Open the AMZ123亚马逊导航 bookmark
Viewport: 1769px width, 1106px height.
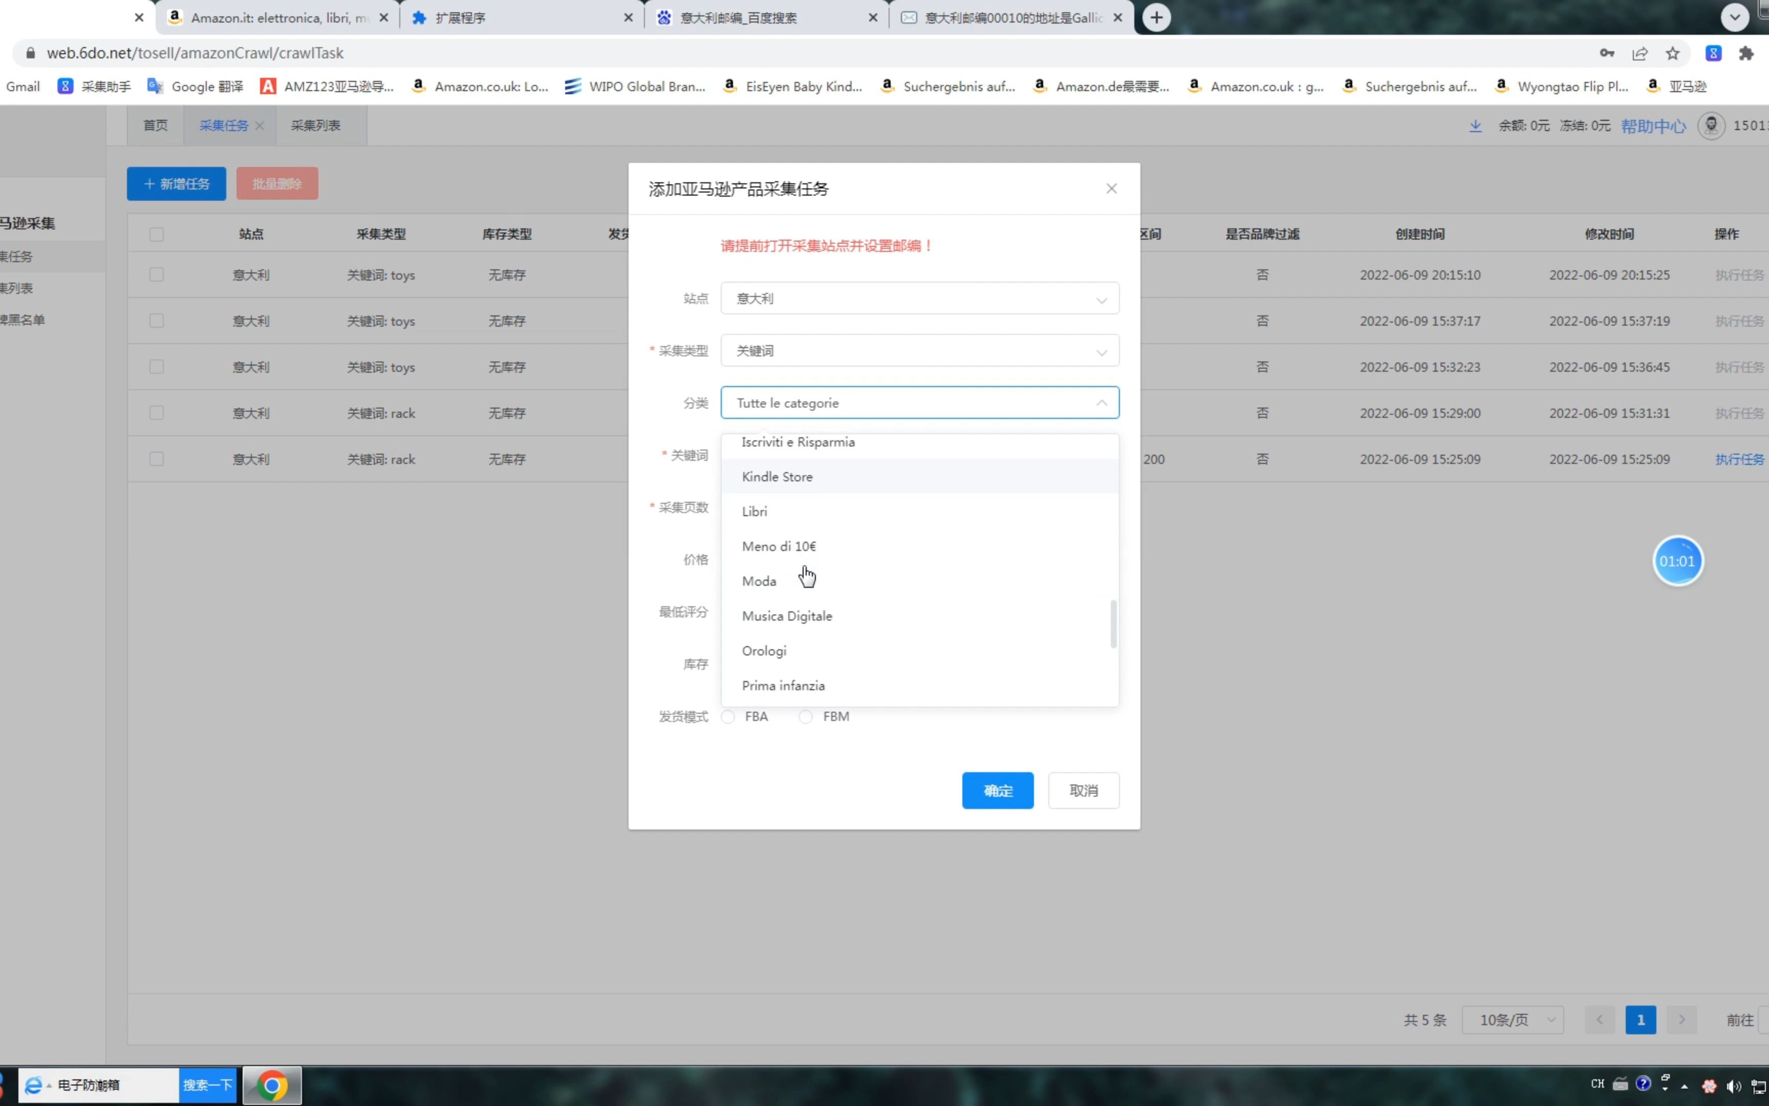tap(328, 87)
